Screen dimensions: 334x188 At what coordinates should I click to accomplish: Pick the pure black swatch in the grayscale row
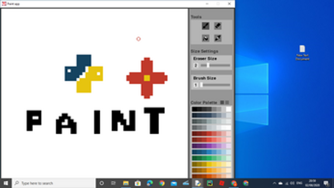pyautogui.click(x=194, y=109)
